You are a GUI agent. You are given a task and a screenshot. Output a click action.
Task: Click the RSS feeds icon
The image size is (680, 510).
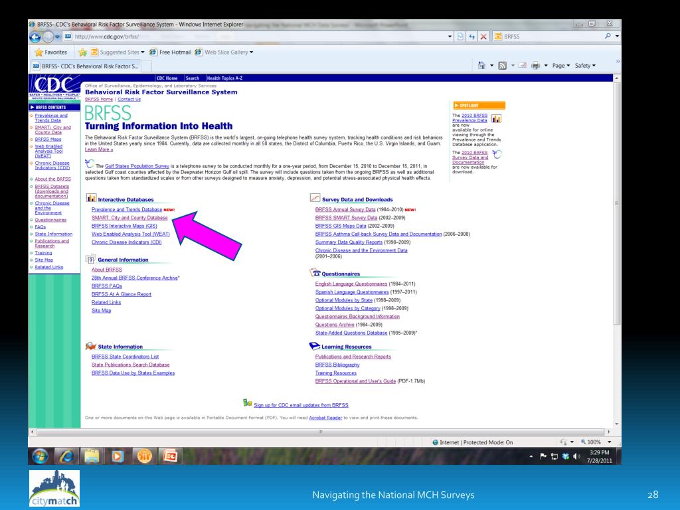click(502, 66)
